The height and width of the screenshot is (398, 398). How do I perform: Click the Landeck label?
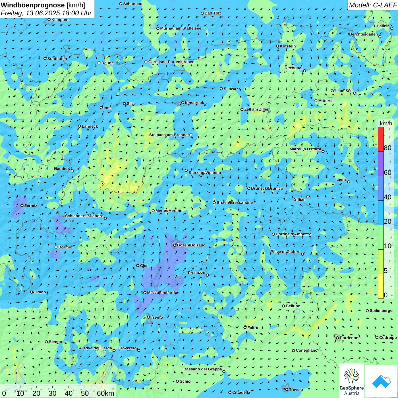(90, 126)
